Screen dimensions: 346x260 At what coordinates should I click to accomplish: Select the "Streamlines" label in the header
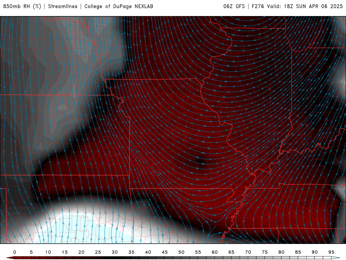tap(63, 6)
